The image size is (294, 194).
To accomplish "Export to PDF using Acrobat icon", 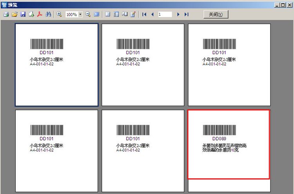I will (40, 14).
